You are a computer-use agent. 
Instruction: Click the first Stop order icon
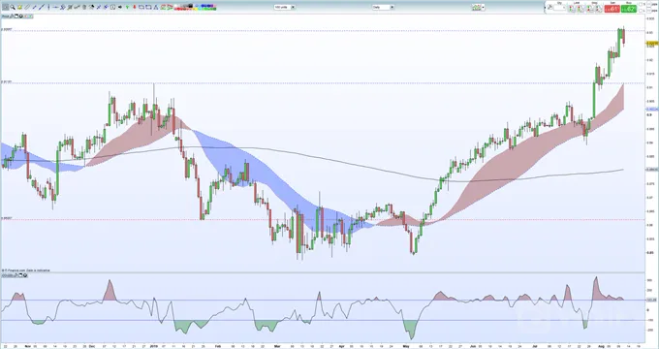point(590,9)
